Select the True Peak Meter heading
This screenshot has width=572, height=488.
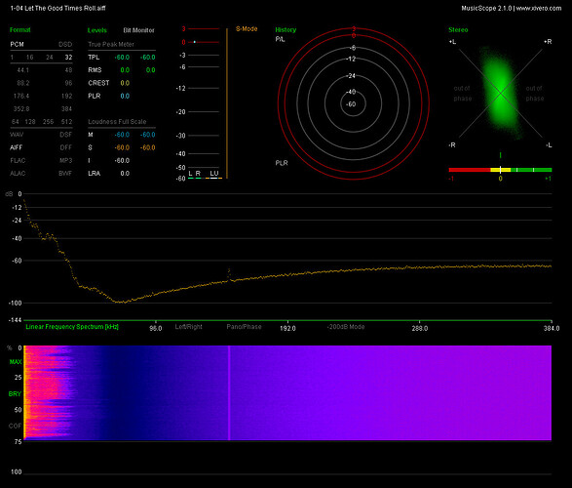[111, 44]
